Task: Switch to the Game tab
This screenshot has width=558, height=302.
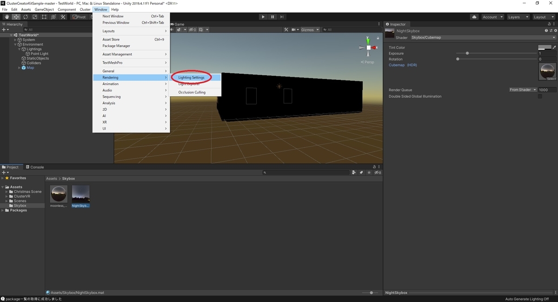Action: click(179, 24)
